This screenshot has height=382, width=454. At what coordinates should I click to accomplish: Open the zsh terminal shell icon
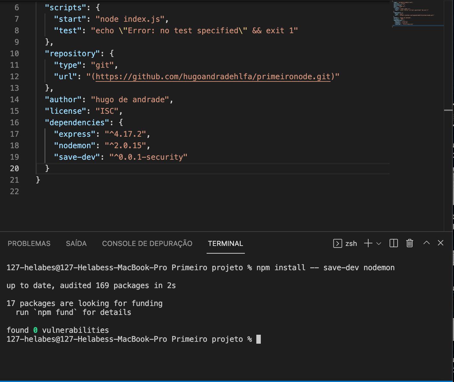click(337, 243)
